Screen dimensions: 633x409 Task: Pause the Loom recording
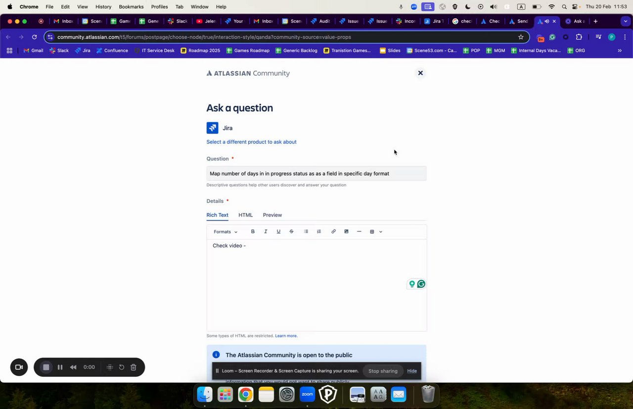[x=60, y=367]
